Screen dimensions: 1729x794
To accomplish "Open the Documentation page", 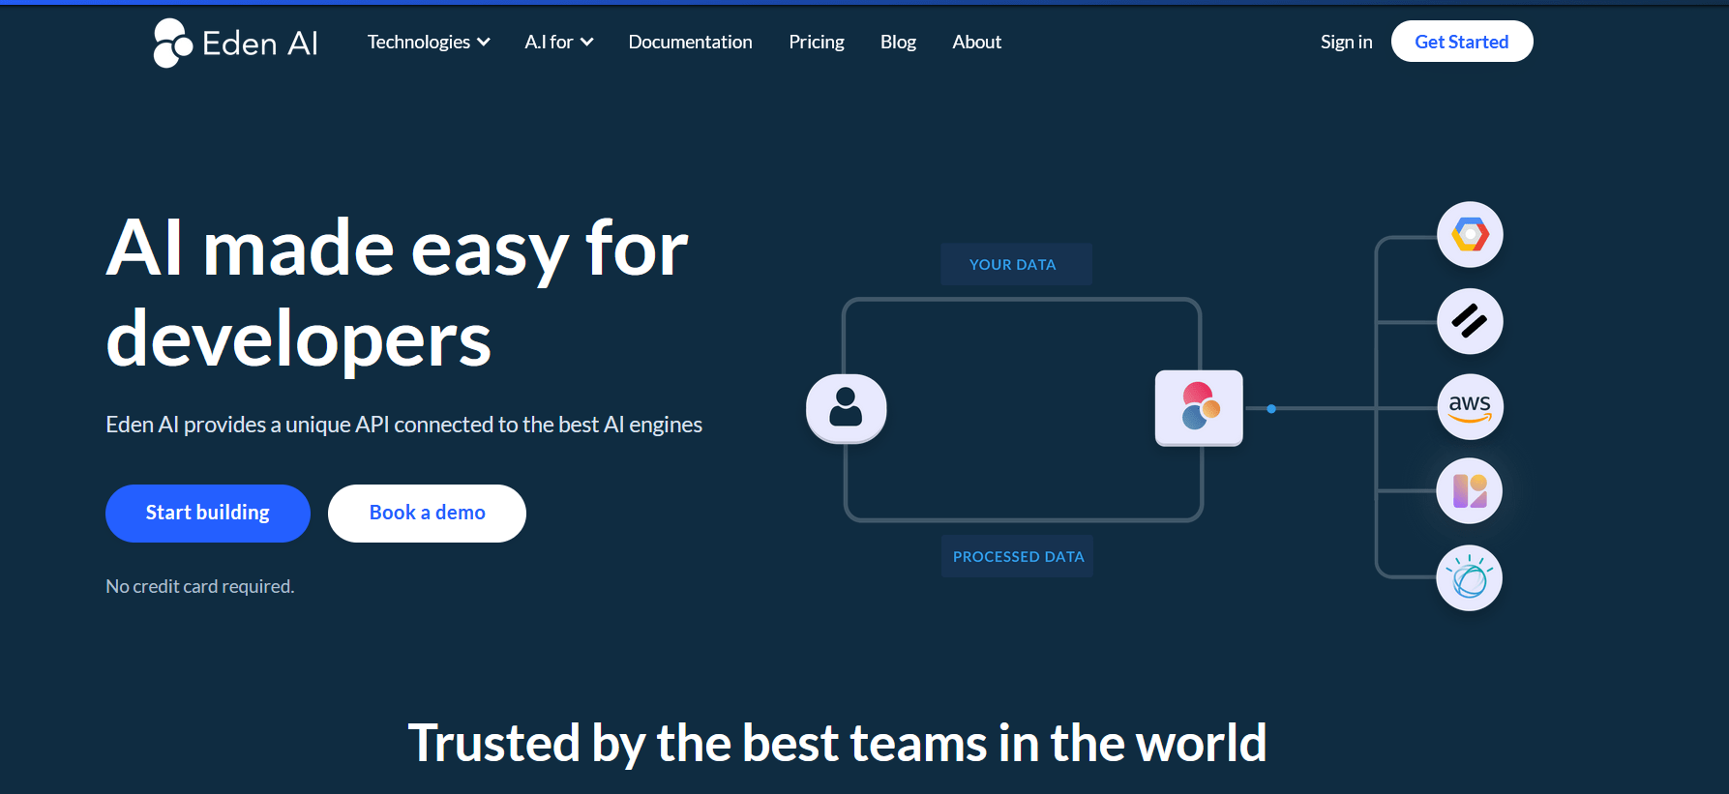I will [x=690, y=42].
